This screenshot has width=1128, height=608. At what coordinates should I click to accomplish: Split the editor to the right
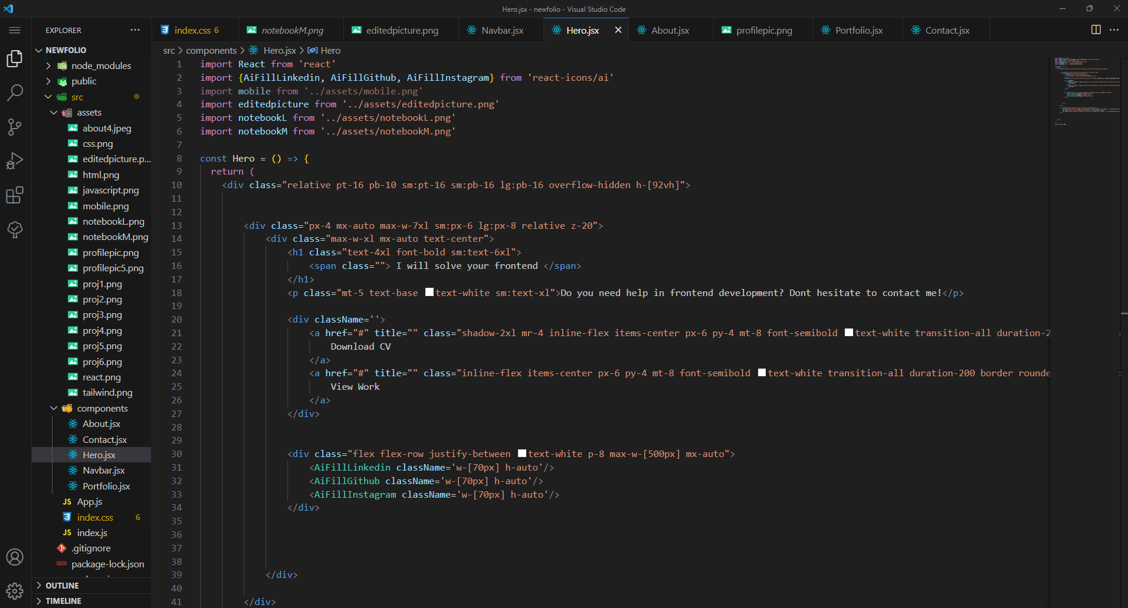click(x=1096, y=30)
